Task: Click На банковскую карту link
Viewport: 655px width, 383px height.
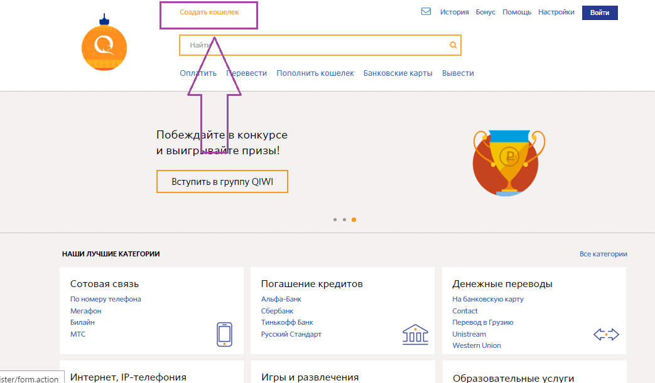Action: point(488,299)
